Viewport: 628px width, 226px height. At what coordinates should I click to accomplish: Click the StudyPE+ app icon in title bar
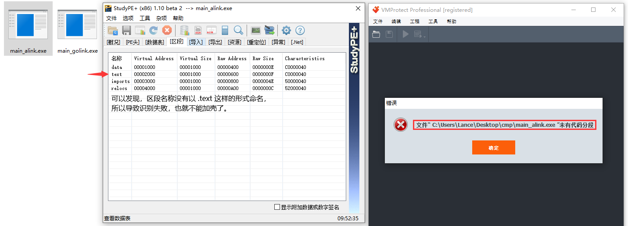(x=108, y=8)
